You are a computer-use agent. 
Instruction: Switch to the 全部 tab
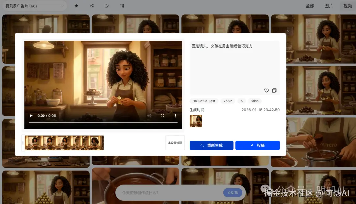click(310, 6)
